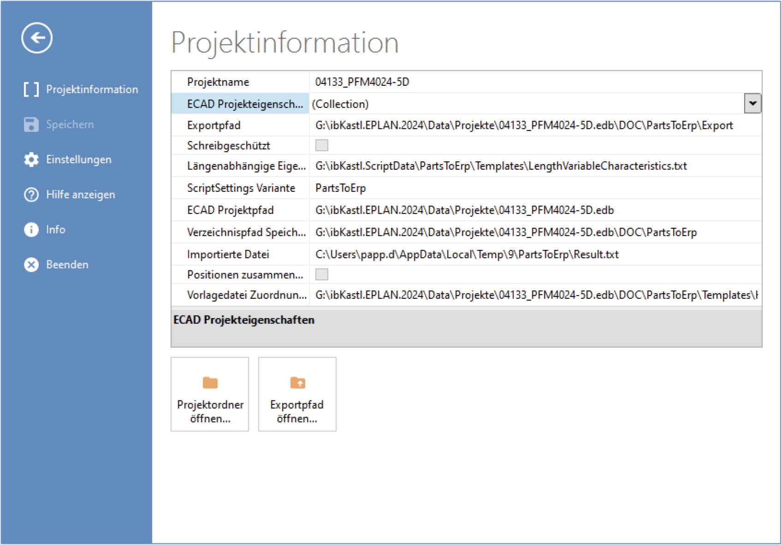Image resolution: width=782 pixels, height=545 pixels.
Task: Click the Exportpfad öffnen folder icon
Action: (297, 383)
